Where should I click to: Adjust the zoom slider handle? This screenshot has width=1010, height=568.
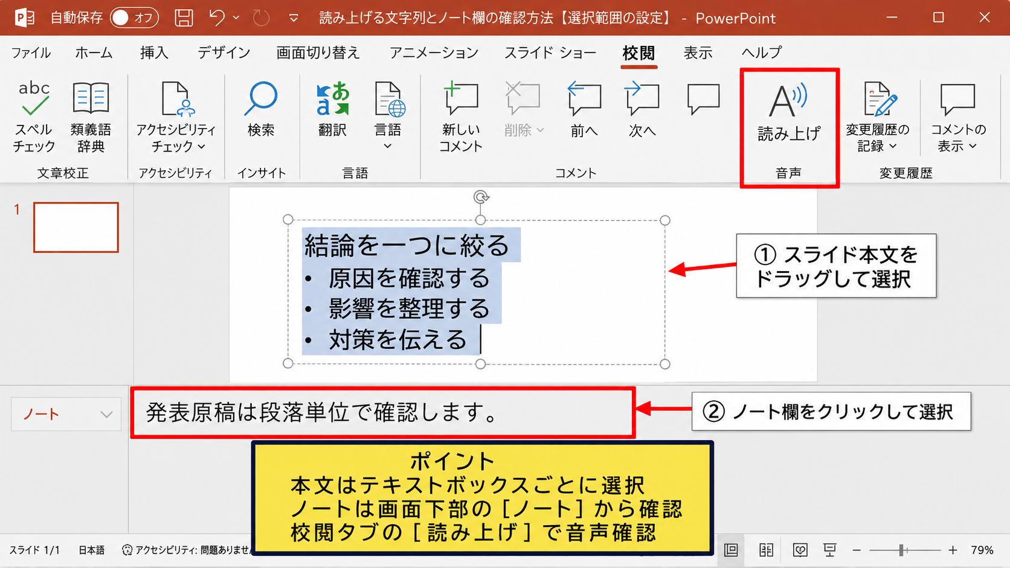pos(901,550)
